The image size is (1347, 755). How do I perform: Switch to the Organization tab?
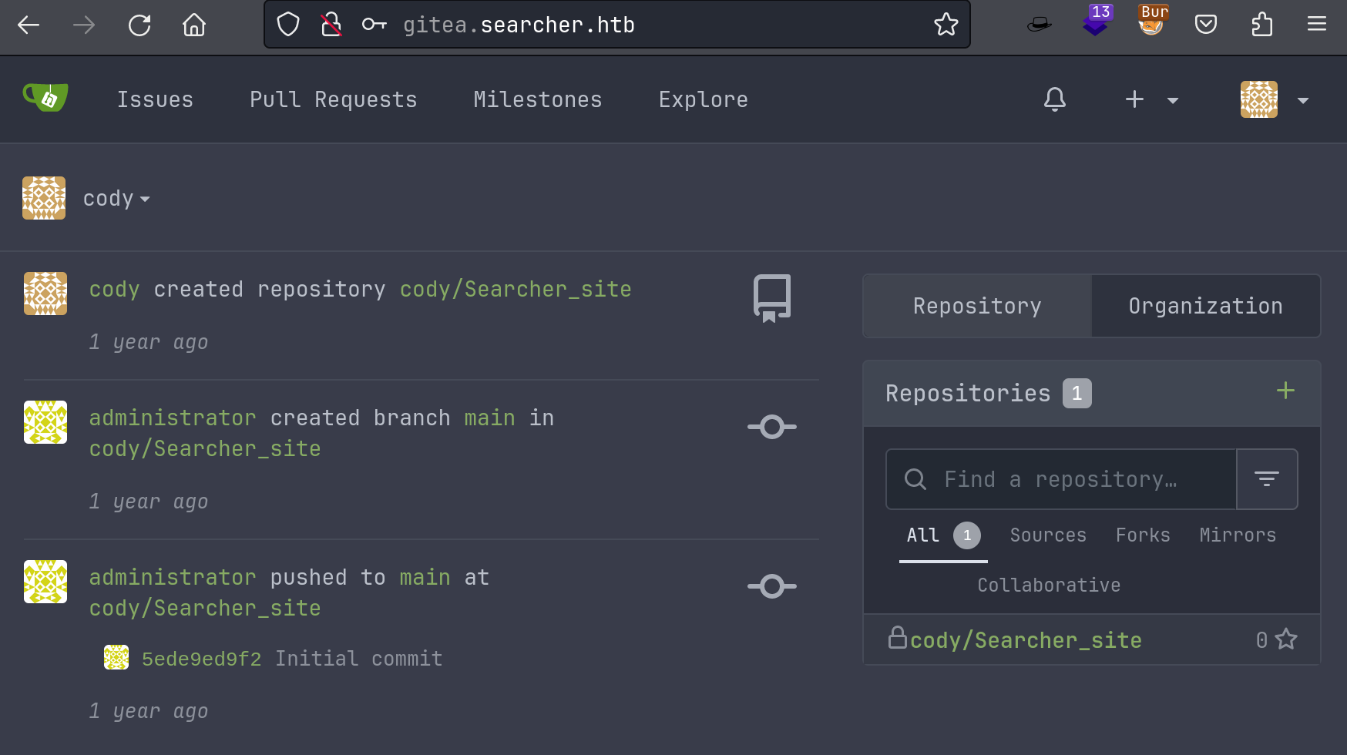(x=1206, y=306)
